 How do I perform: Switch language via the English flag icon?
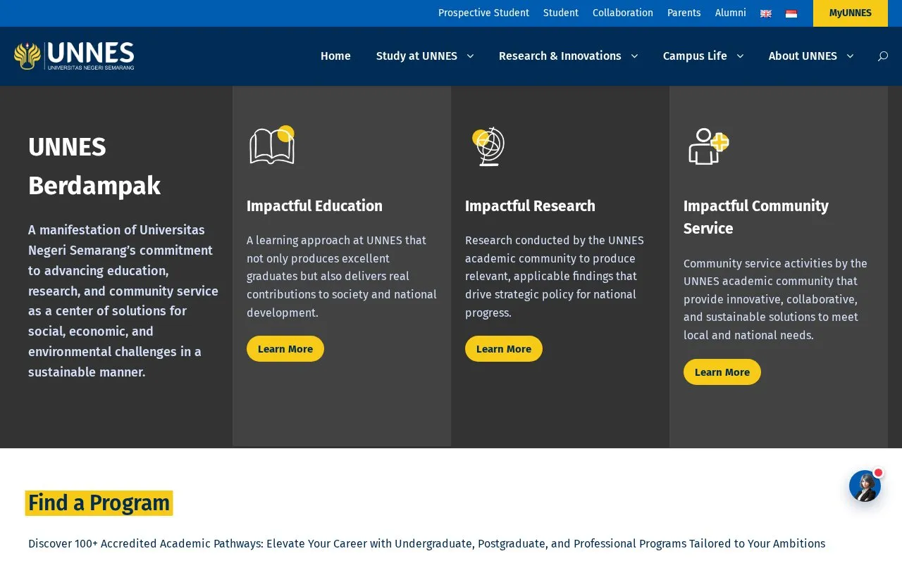tap(766, 13)
